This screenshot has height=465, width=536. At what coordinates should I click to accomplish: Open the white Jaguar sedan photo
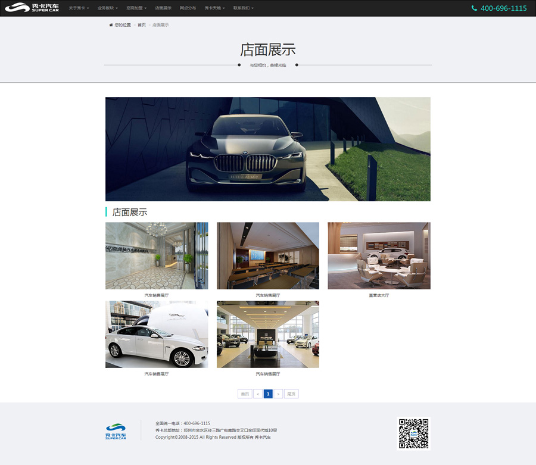click(157, 334)
